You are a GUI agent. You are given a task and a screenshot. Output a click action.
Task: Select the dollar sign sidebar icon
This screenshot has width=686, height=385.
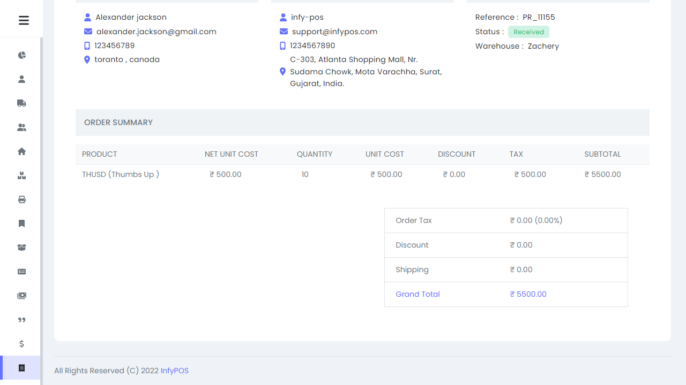(21, 344)
